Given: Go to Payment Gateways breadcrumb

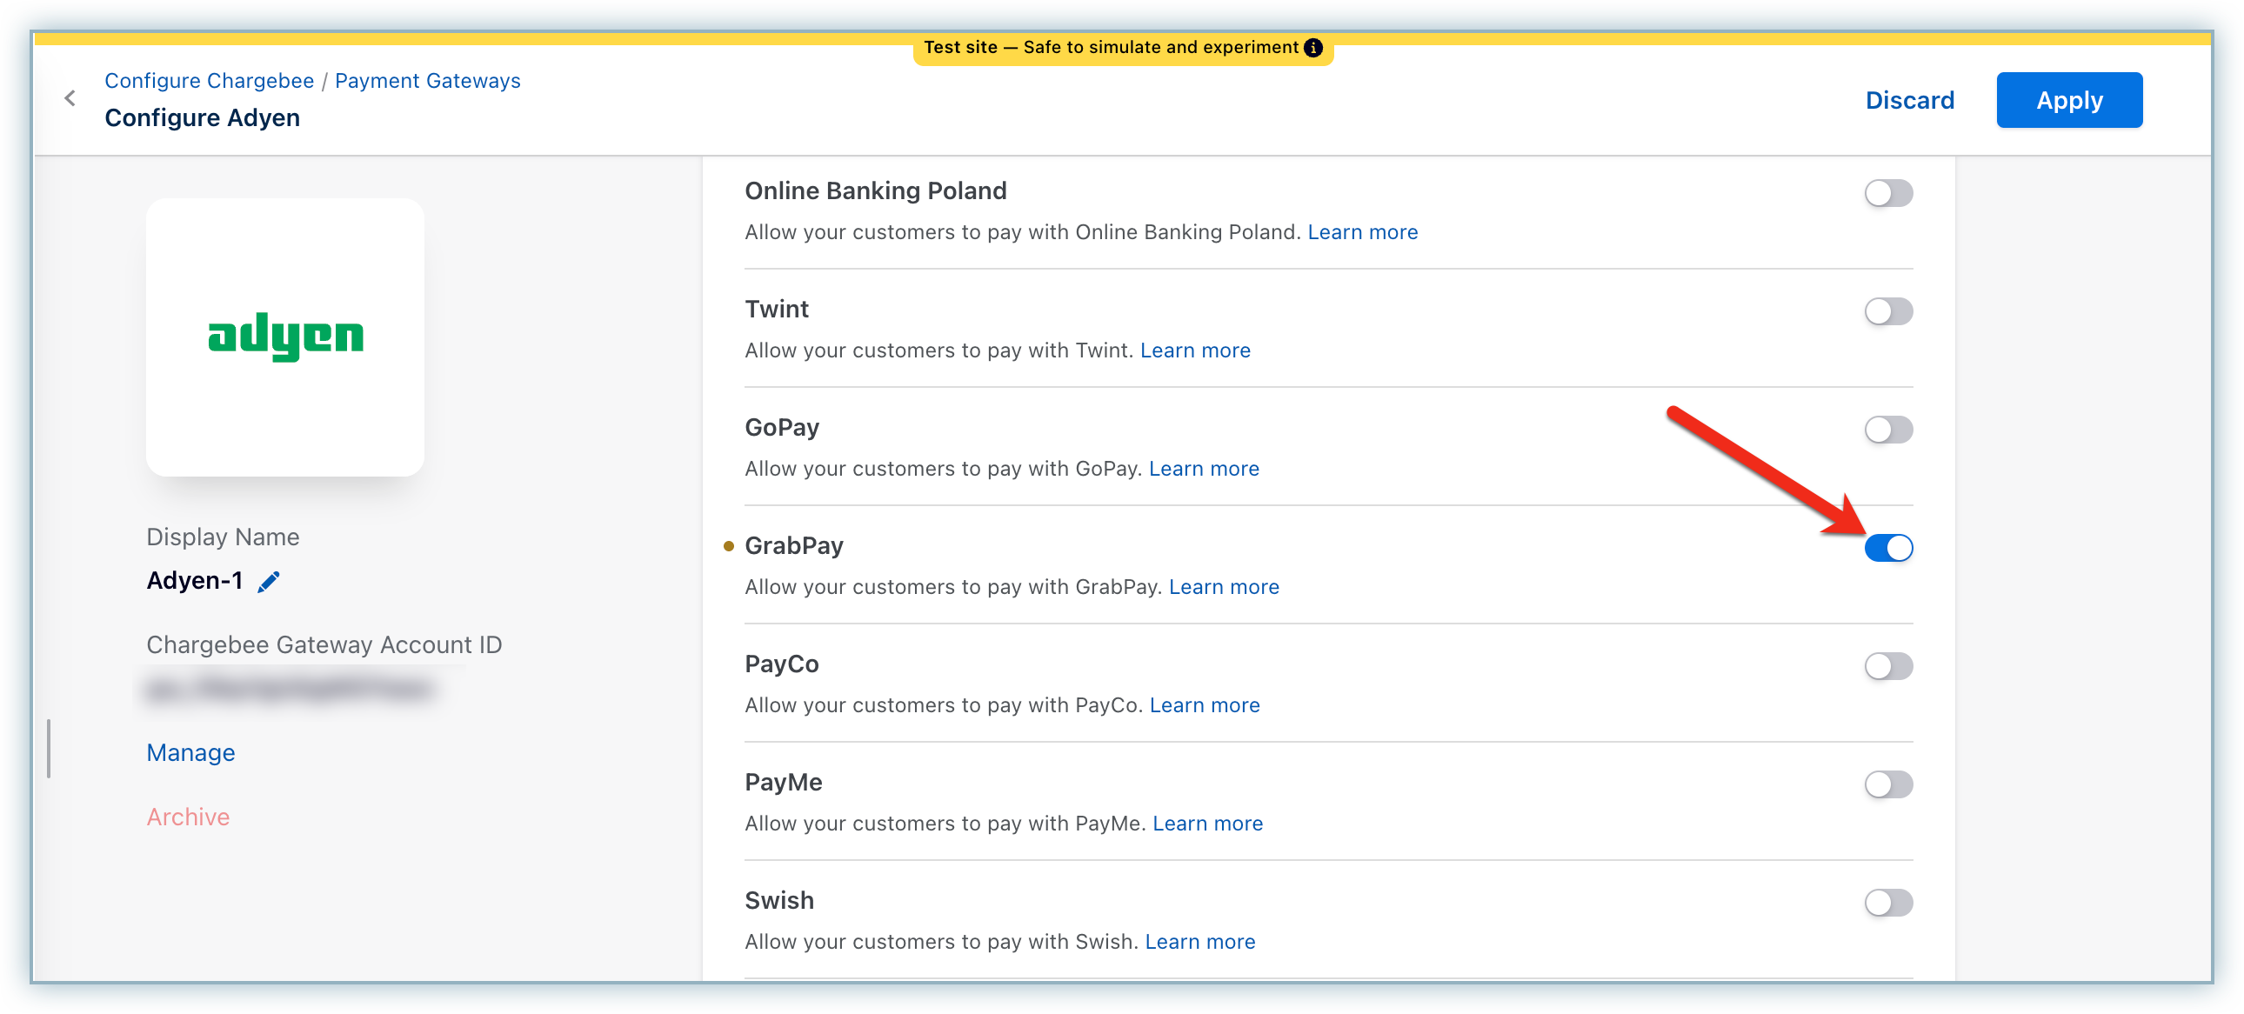Looking at the screenshot, I should [428, 80].
